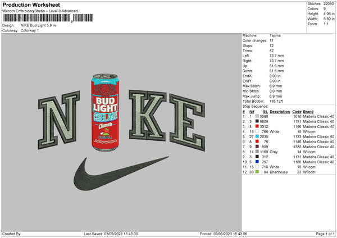Select the Stops value 12
337x238 pixels.
[271, 45]
